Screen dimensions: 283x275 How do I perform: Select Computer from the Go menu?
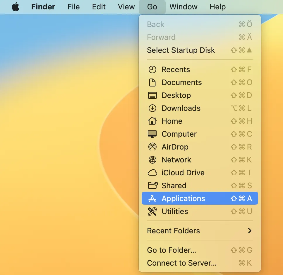click(179, 134)
